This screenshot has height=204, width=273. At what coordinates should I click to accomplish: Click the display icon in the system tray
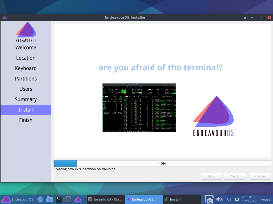click(237, 199)
